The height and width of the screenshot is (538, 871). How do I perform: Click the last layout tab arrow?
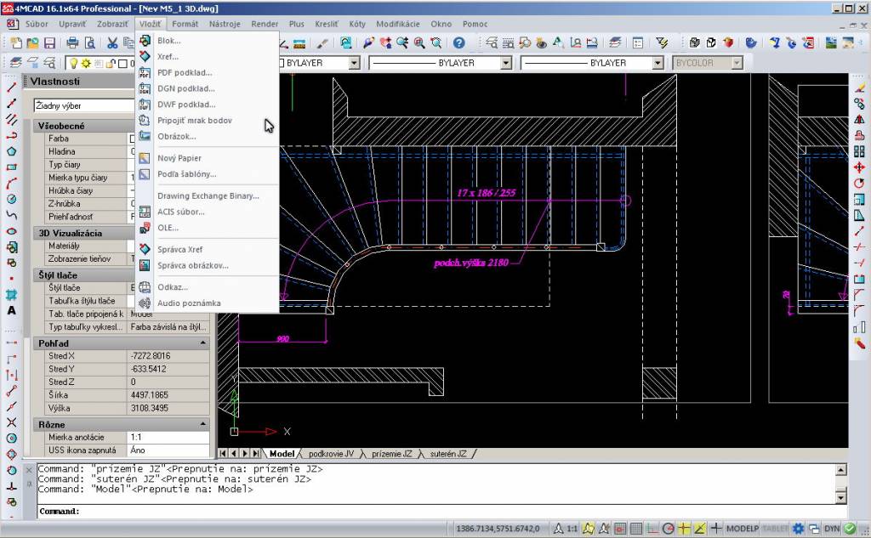coord(256,454)
